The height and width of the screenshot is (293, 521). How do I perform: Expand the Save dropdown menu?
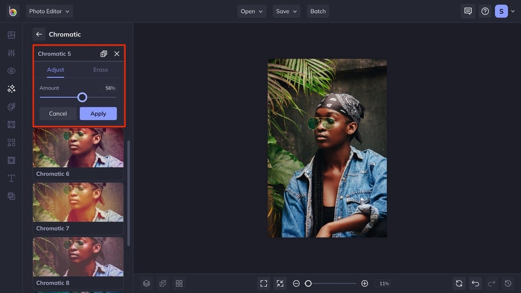[x=286, y=11]
